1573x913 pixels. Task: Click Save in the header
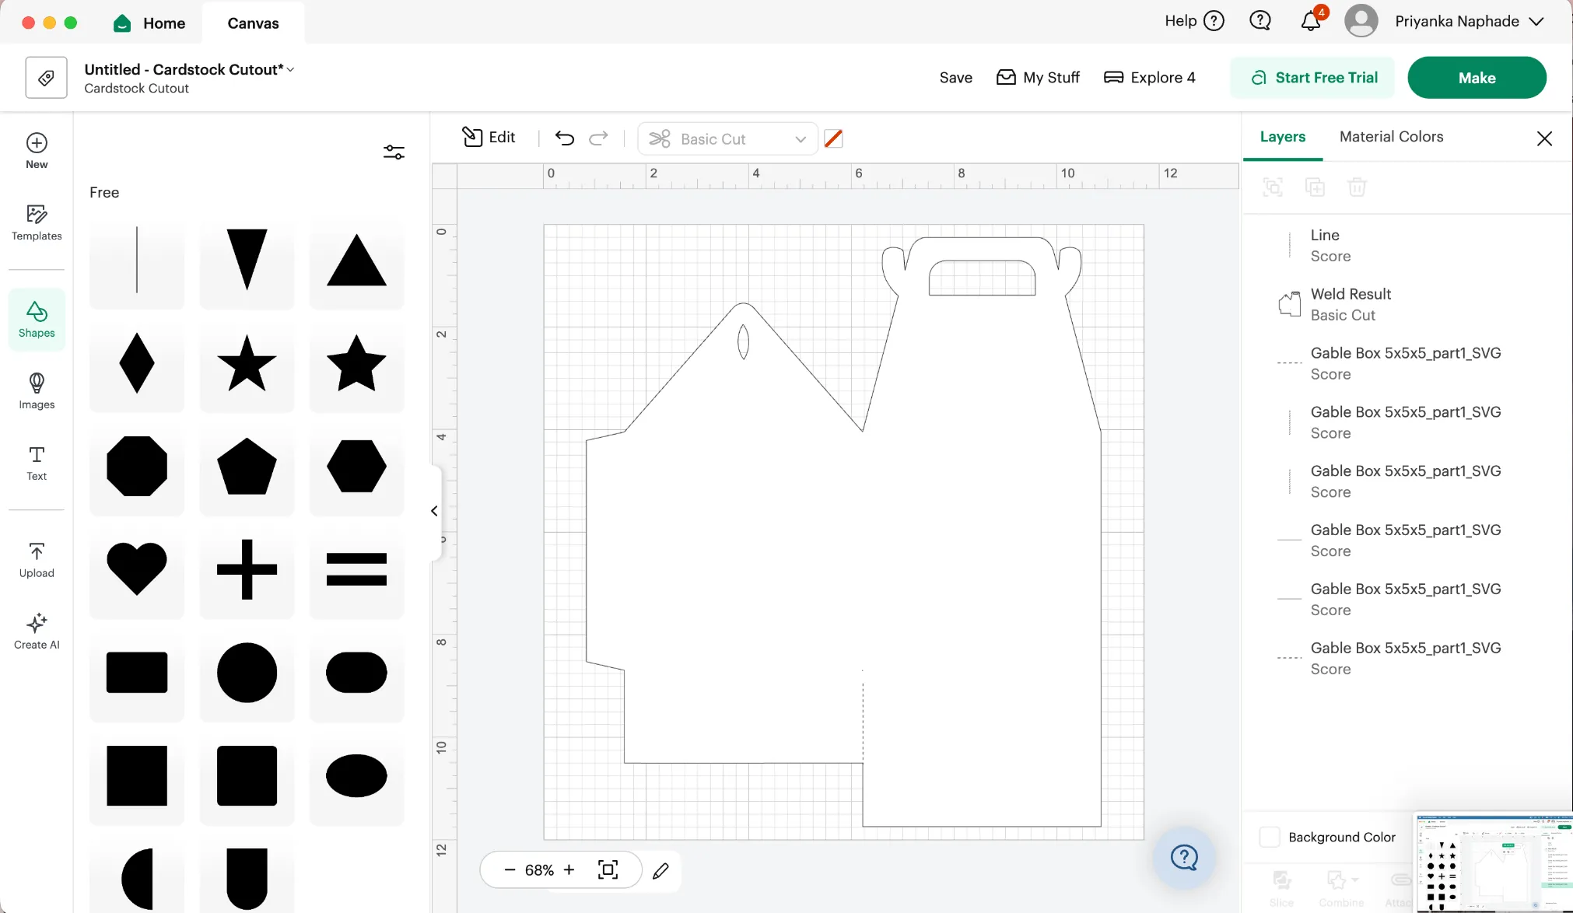click(955, 77)
